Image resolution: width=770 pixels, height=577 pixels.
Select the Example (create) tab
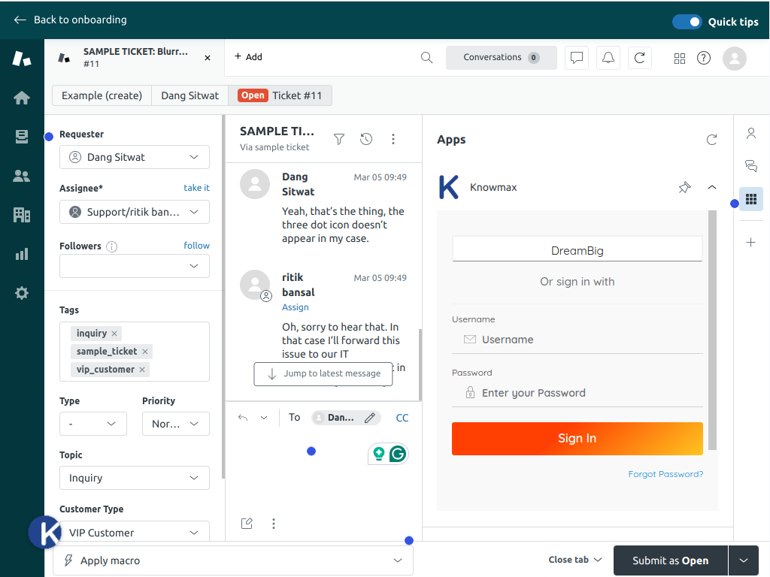102,95
